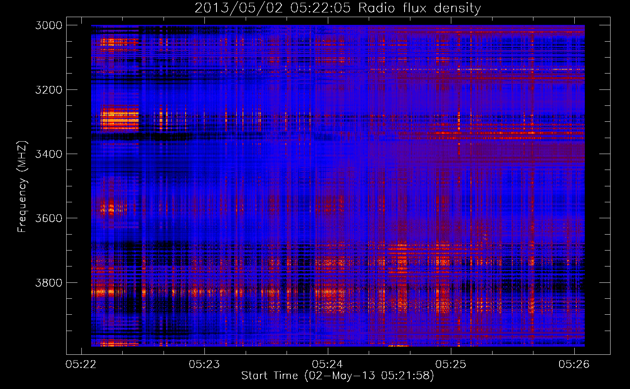Click the 05:24 time tick label
This screenshot has width=630, height=389.
point(327,364)
